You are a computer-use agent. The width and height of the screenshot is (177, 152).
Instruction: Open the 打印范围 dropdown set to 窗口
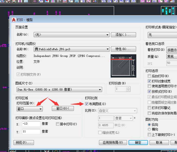(30, 109)
